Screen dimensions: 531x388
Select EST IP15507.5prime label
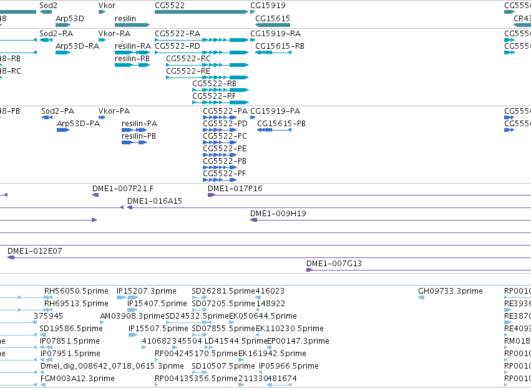pos(158,329)
